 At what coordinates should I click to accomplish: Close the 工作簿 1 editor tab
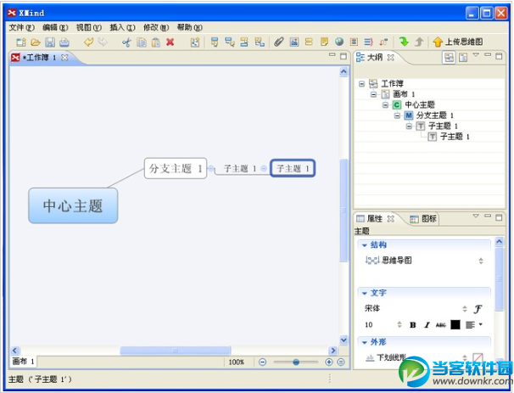coord(65,58)
